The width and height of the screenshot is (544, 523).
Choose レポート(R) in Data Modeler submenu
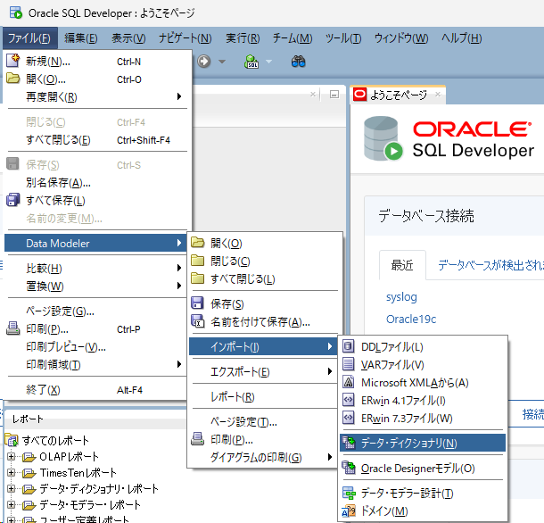(263, 396)
